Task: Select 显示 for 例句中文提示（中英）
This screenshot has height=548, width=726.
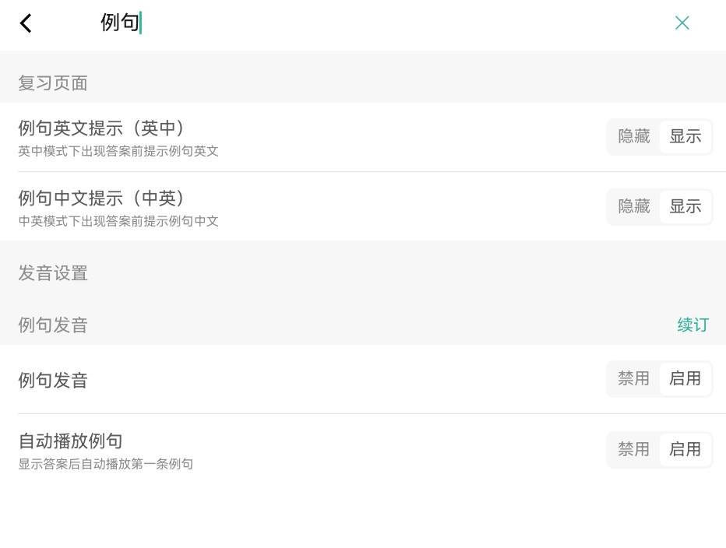Action: 685,207
